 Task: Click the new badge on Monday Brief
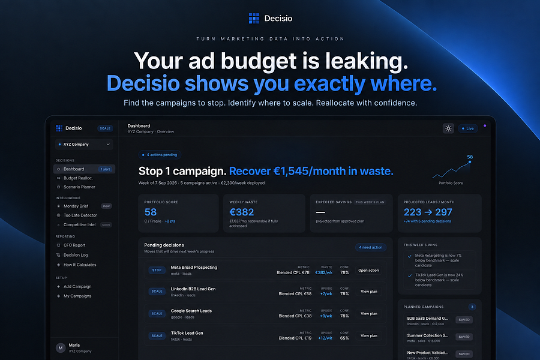106,206
